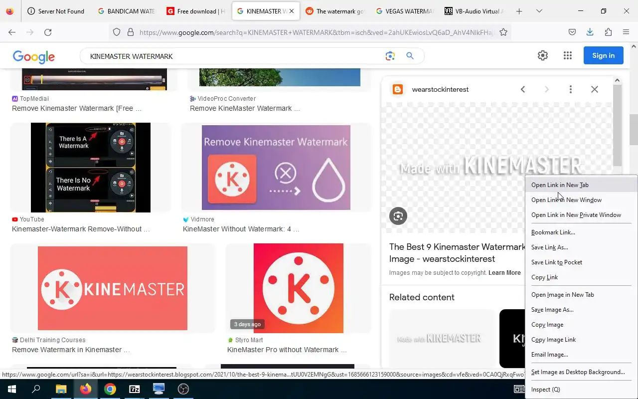Click the Sign in button
Viewport: 638px width, 399px height.
[x=603, y=55]
